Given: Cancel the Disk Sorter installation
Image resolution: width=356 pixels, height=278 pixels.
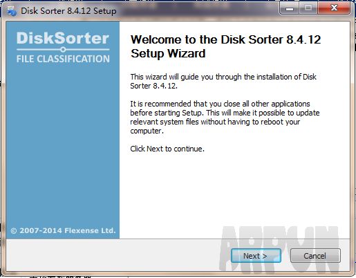Looking at the screenshot, I should (x=315, y=256).
